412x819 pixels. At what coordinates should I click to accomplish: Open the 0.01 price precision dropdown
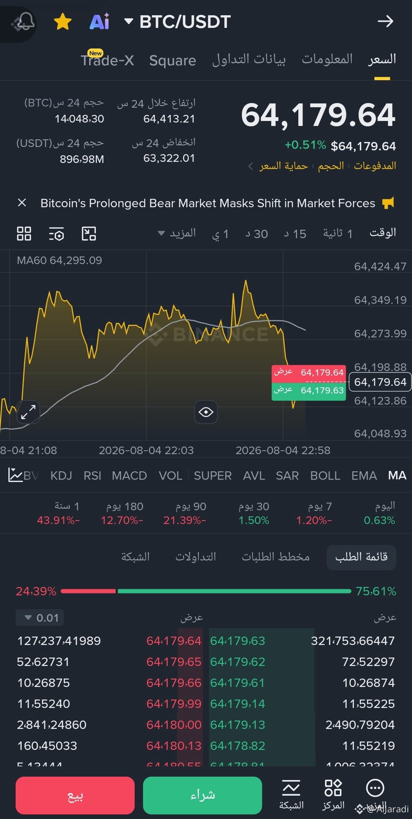(x=40, y=617)
